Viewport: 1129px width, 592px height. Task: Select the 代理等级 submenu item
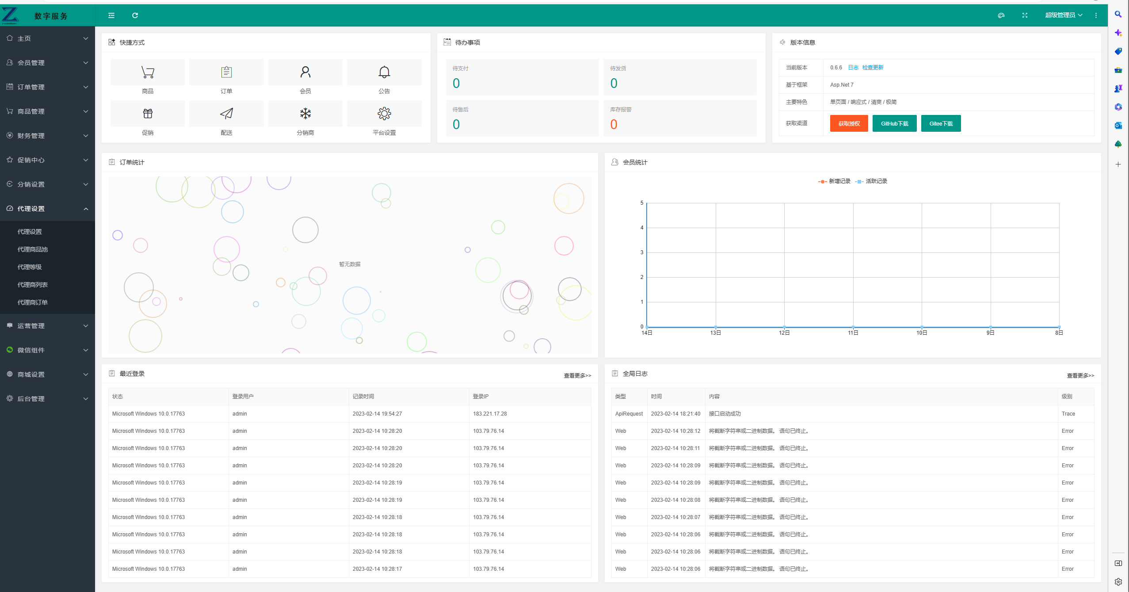point(47,267)
